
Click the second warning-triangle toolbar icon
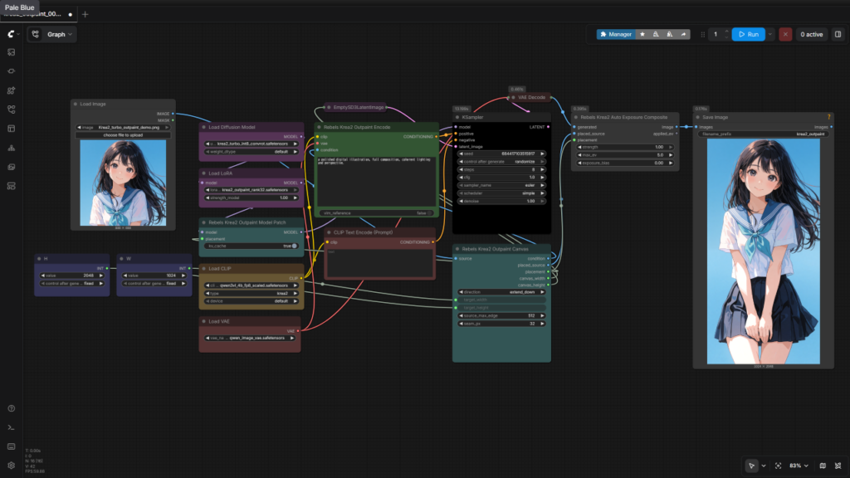click(670, 34)
